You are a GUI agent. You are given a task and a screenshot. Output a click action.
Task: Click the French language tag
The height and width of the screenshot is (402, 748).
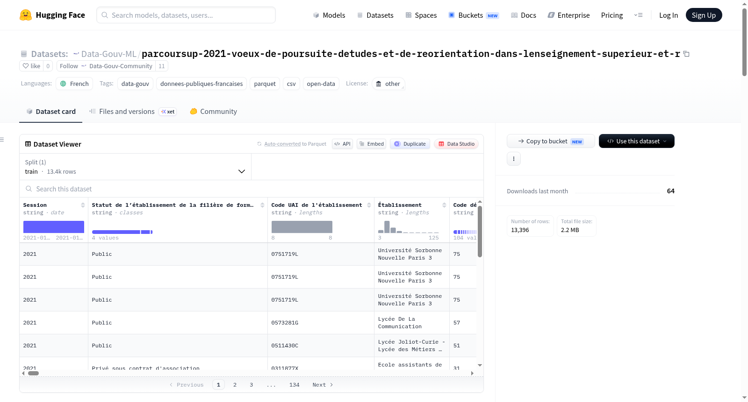(74, 84)
